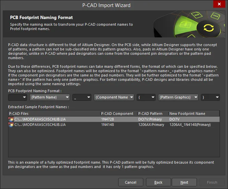This screenshot has height=189, width=228.
Task: Click the file icon of the 1N4728 row
Action: (11, 119)
